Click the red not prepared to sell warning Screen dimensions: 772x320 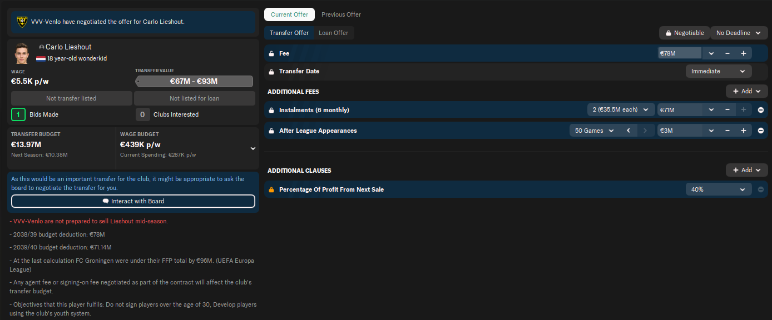[88, 221]
